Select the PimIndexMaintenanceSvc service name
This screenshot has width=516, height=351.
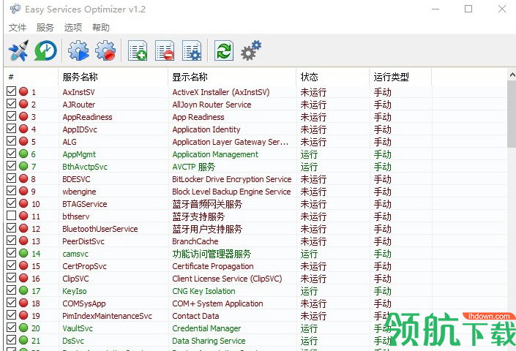tap(108, 316)
